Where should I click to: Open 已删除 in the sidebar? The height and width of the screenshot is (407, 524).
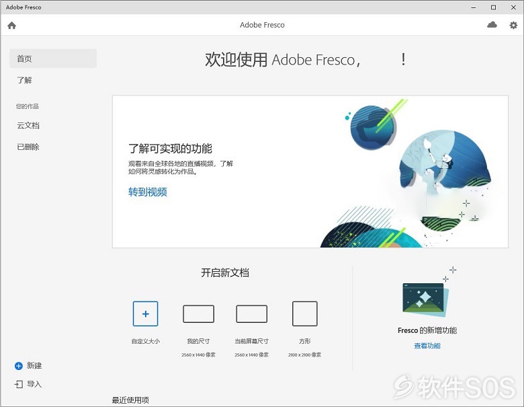point(28,147)
